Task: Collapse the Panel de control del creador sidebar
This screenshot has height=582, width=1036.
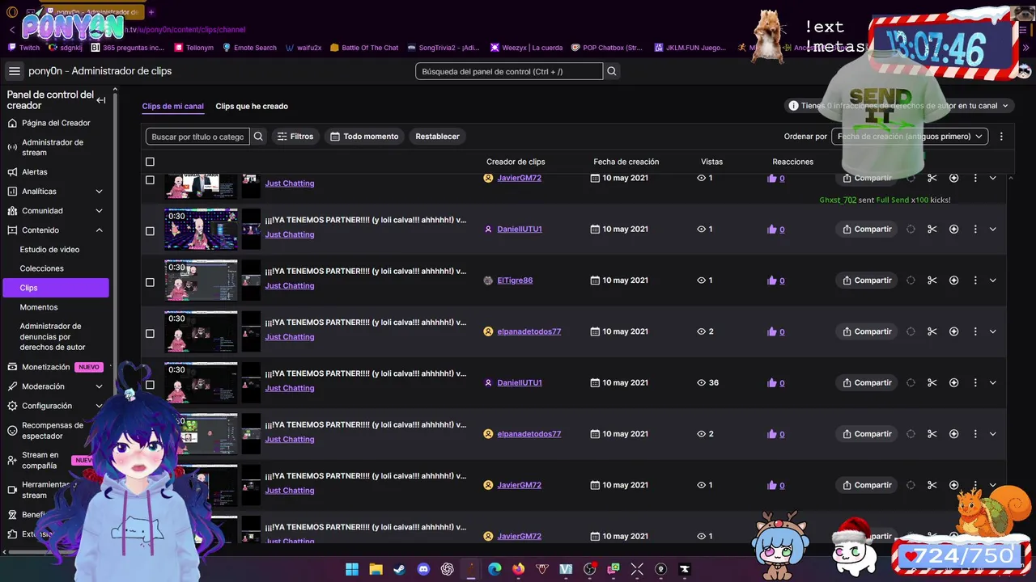Action: (x=101, y=100)
